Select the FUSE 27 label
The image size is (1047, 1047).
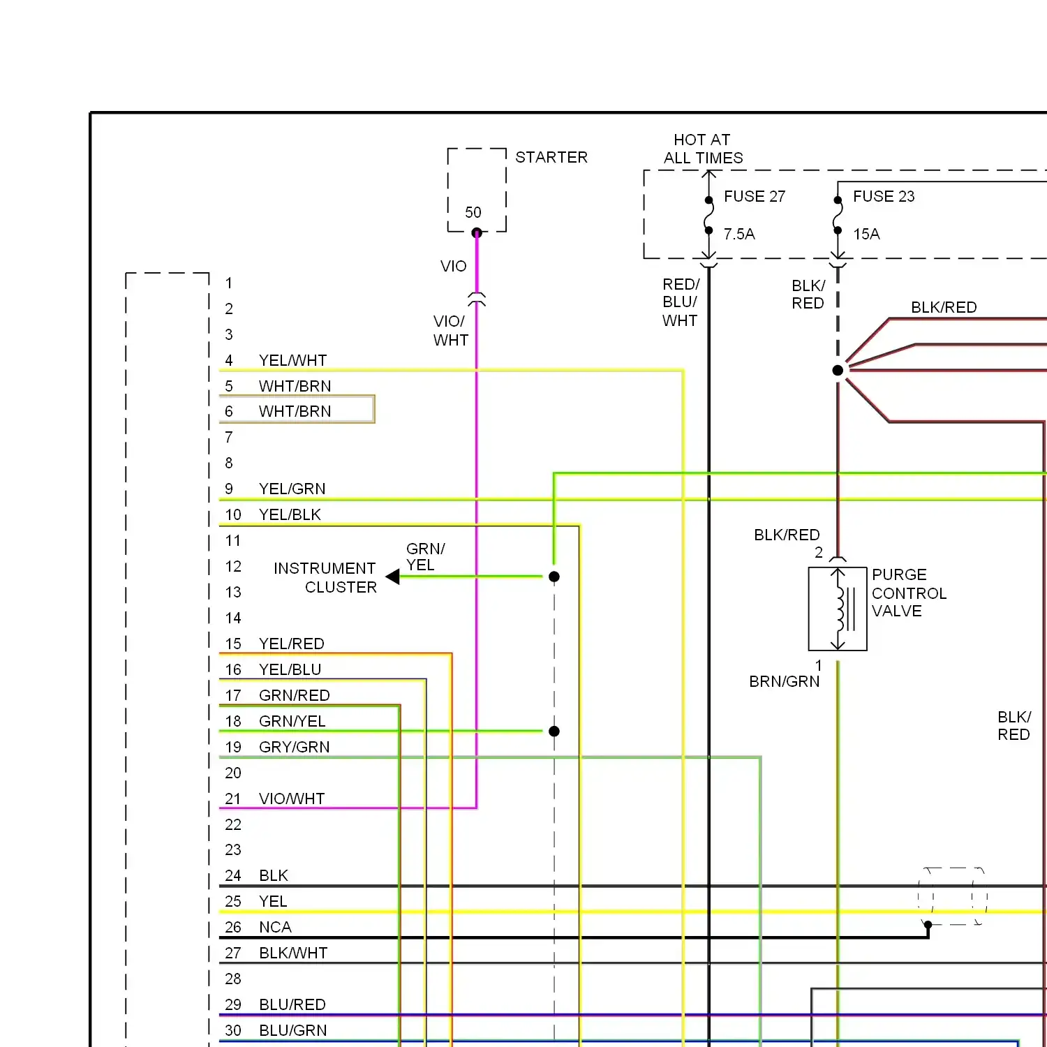(755, 196)
